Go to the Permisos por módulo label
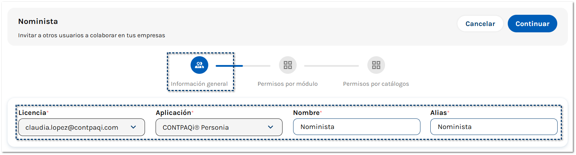 pyautogui.click(x=287, y=84)
